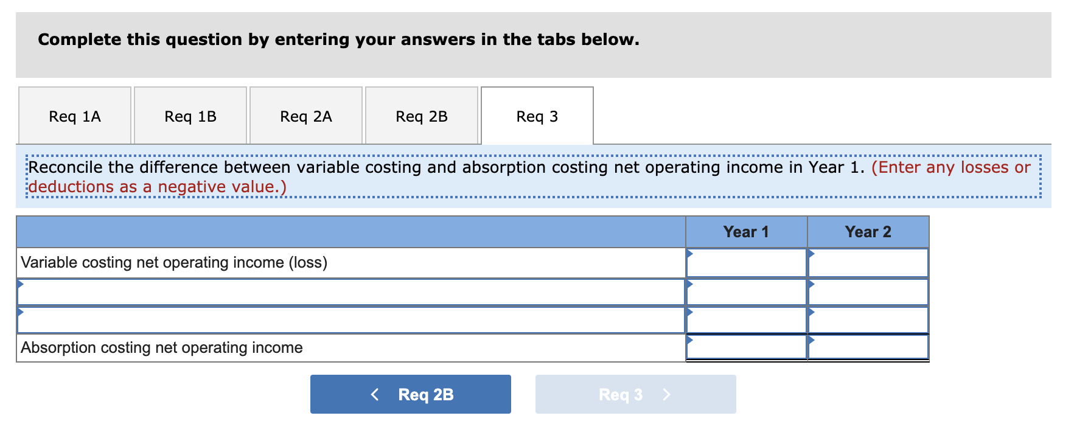
Task: Open the Req 2A tab
Action: click(x=305, y=116)
